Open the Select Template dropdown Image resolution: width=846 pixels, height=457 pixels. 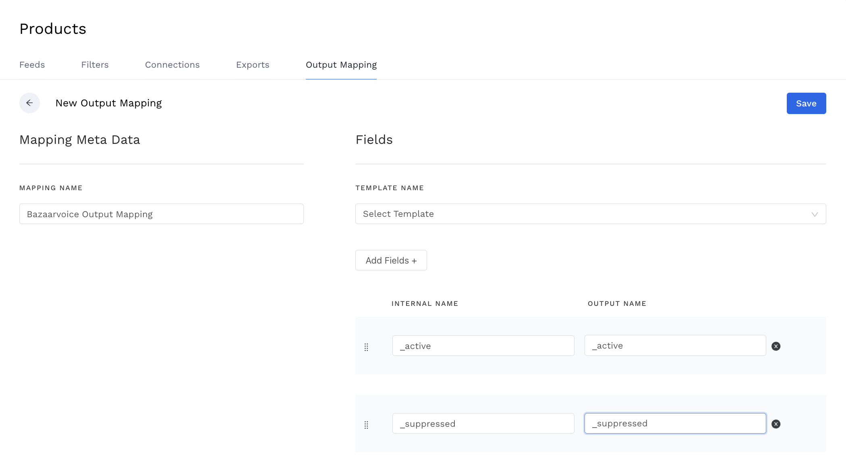pyautogui.click(x=580, y=214)
